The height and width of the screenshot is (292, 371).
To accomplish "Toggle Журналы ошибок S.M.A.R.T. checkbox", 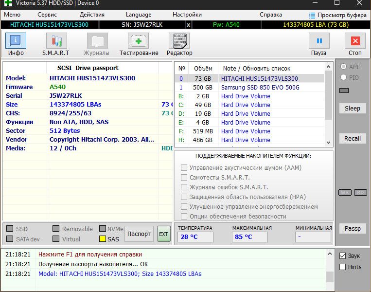I will click(184, 187).
